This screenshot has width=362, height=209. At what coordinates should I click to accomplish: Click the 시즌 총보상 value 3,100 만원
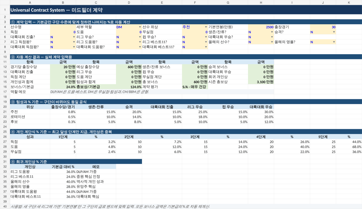coord(261,82)
